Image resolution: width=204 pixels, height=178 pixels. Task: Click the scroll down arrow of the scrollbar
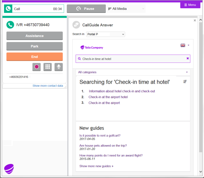click(x=201, y=172)
